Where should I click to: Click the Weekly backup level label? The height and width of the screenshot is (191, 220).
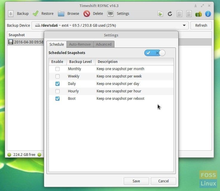(x=74, y=76)
